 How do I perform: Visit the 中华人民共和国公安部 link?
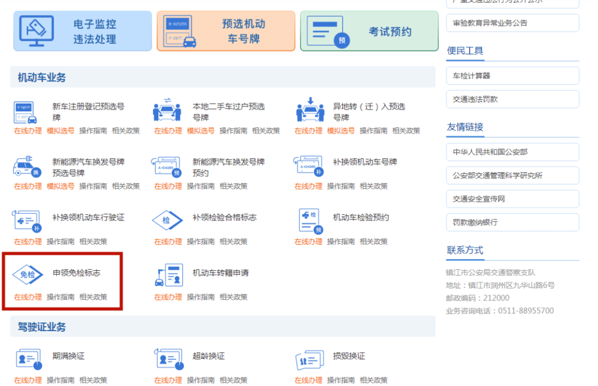[x=513, y=152]
